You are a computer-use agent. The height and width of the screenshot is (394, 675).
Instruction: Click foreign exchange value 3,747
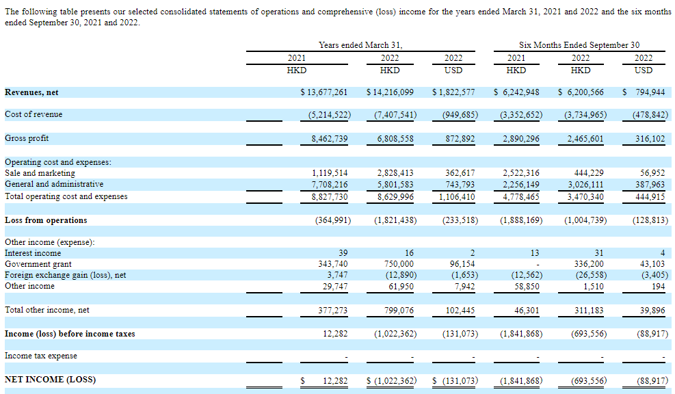coord(337,275)
